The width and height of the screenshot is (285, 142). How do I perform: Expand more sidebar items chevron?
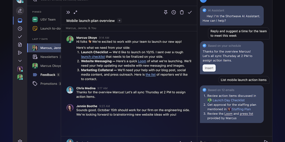(20, 61)
